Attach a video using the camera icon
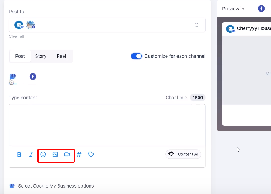Screen dimensions: 271x194 coord(67,154)
